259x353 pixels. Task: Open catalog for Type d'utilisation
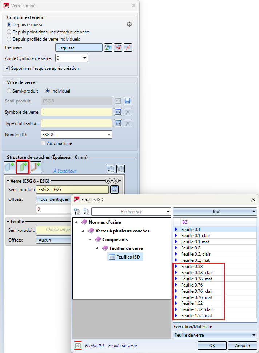pyautogui.click(x=118, y=123)
